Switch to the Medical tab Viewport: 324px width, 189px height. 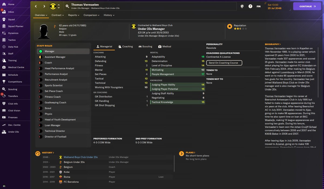pos(165,46)
